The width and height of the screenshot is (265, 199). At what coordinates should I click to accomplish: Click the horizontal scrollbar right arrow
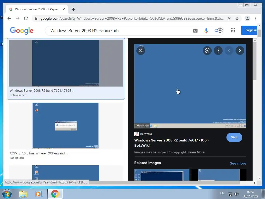point(255,183)
